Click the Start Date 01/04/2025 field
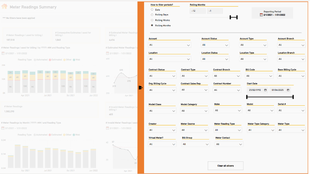310x174 pixels. pos(280,90)
